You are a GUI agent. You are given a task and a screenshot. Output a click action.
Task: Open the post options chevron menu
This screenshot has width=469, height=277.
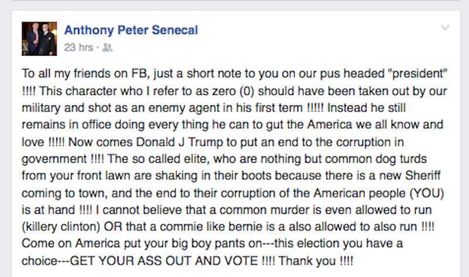click(445, 28)
